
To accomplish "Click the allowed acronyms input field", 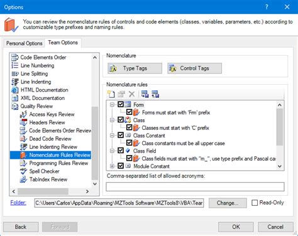I will click(195, 186).
